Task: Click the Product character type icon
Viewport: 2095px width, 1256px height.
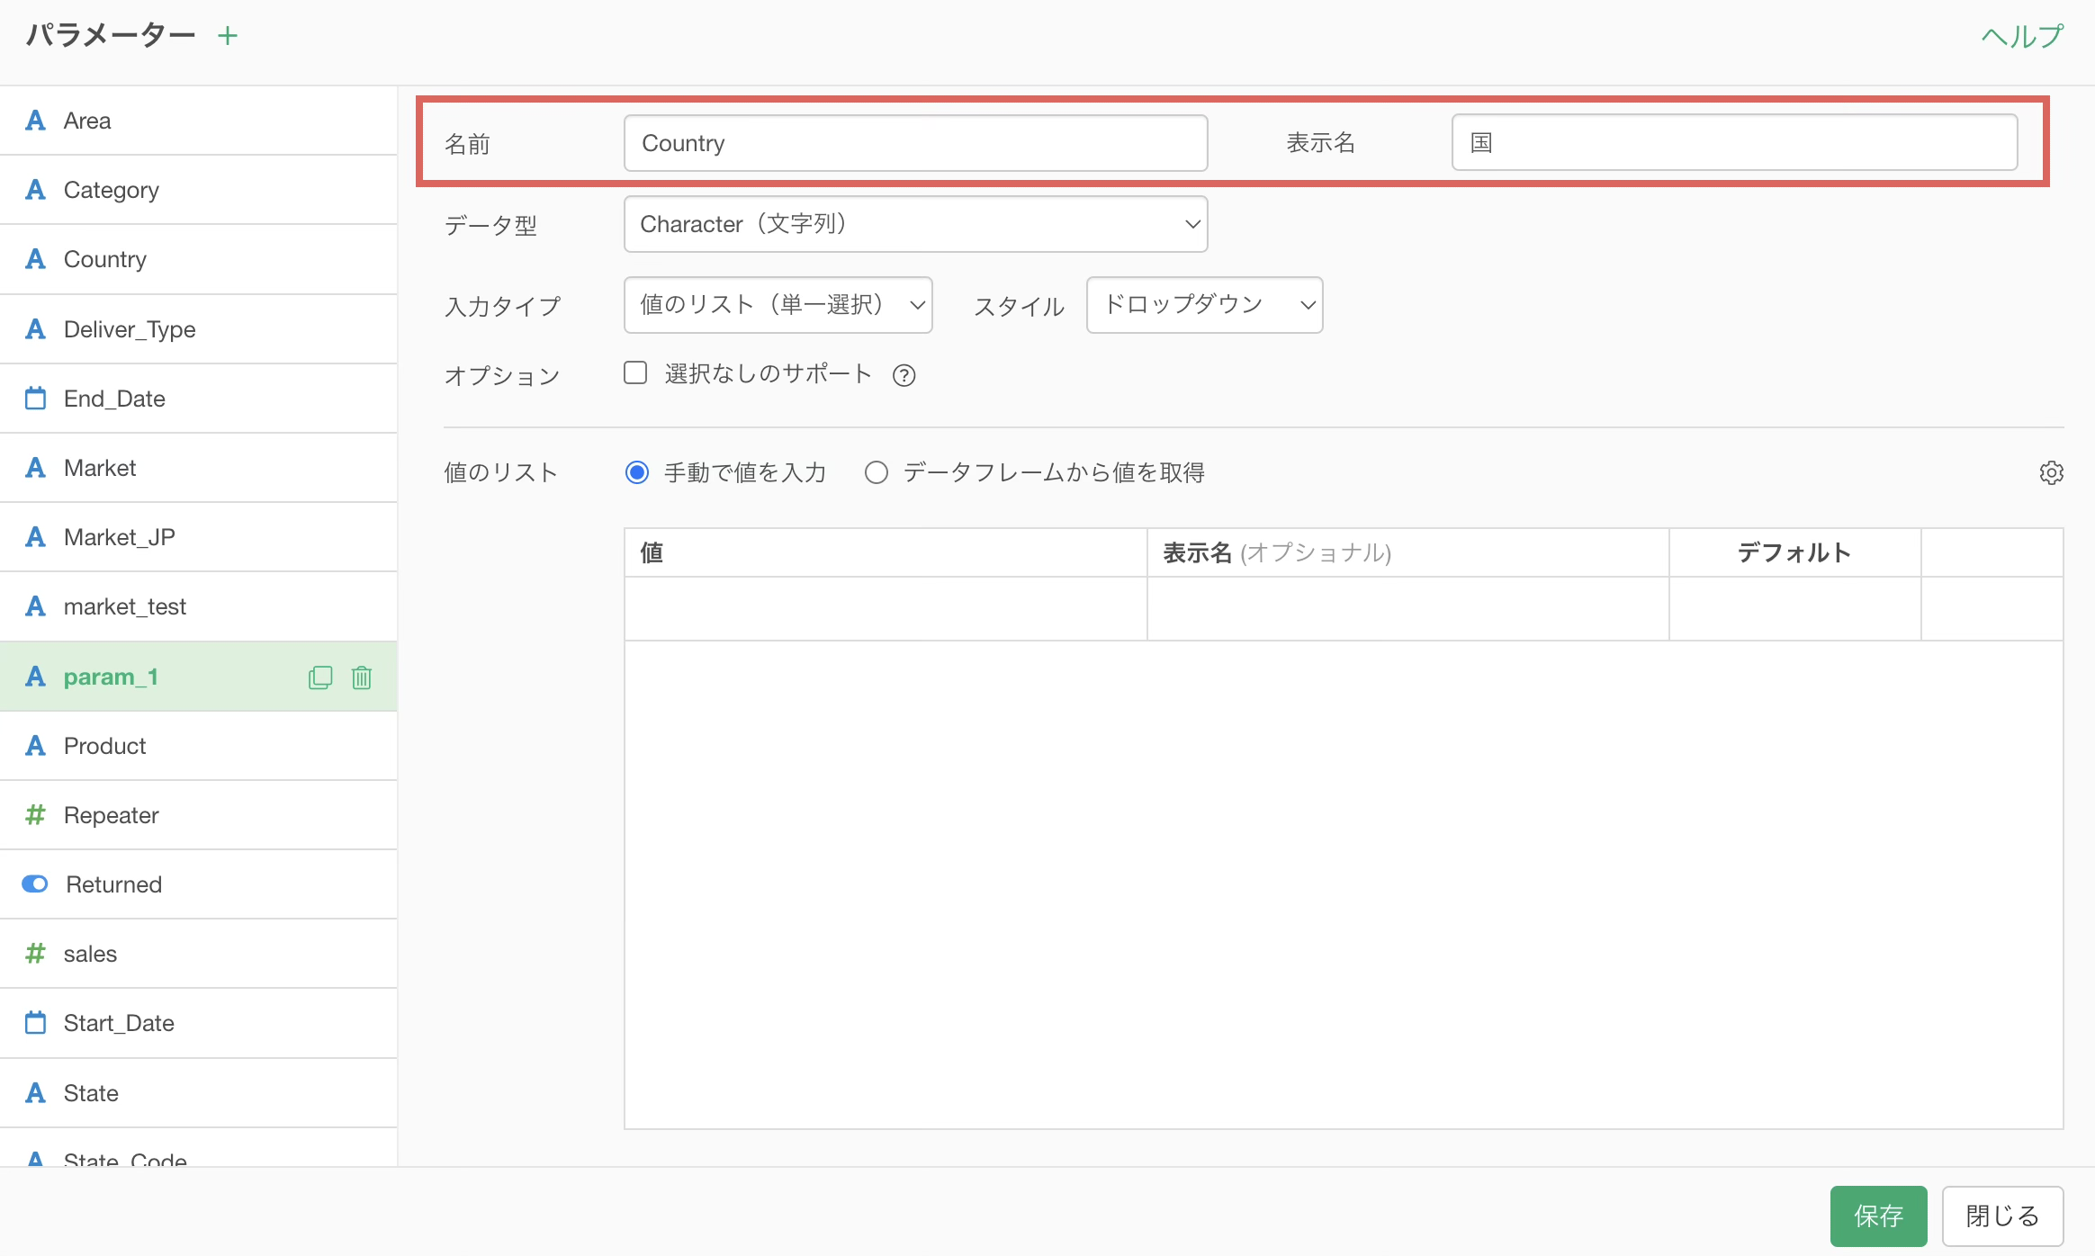Action: point(35,746)
